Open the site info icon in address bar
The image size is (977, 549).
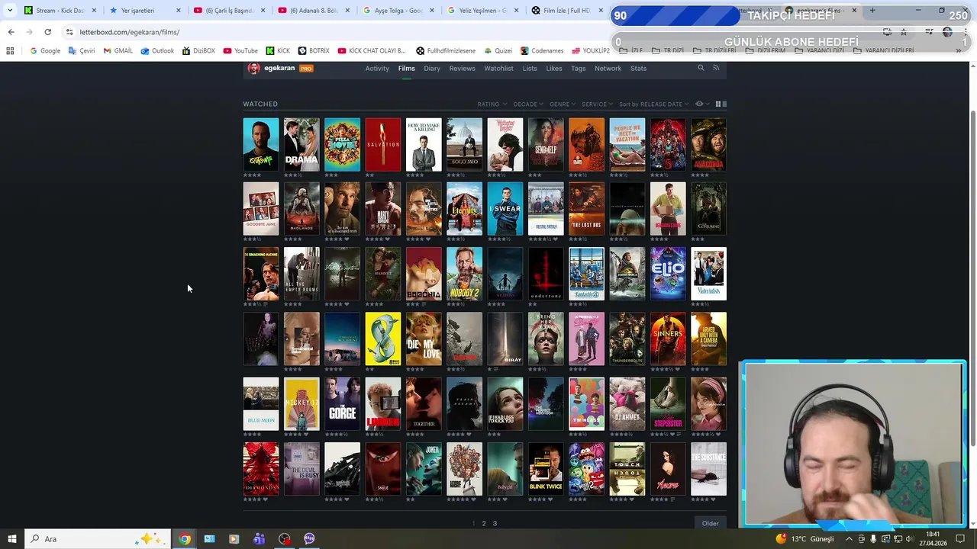click(x=69, y=32)
